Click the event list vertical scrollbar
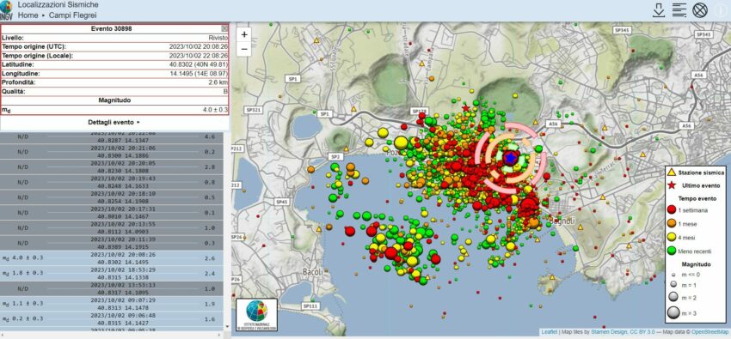Viewport: 731px width, 339px height. 227,230
